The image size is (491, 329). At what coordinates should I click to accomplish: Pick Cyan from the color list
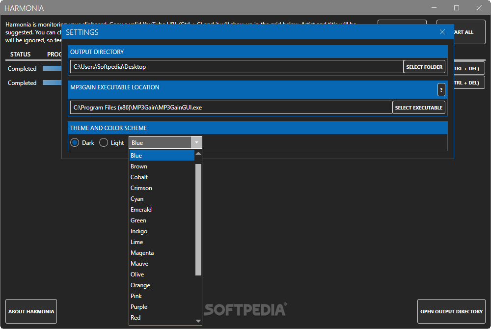tap(162, 199)
